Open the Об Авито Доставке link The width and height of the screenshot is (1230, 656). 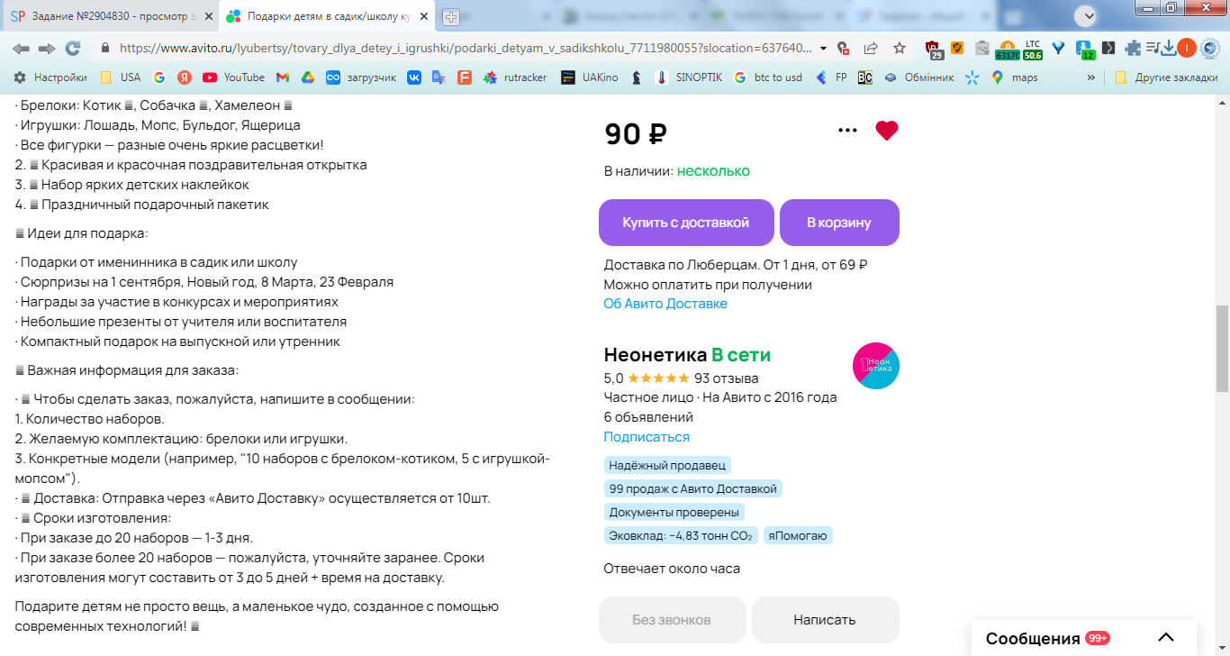tap(665, 304)
